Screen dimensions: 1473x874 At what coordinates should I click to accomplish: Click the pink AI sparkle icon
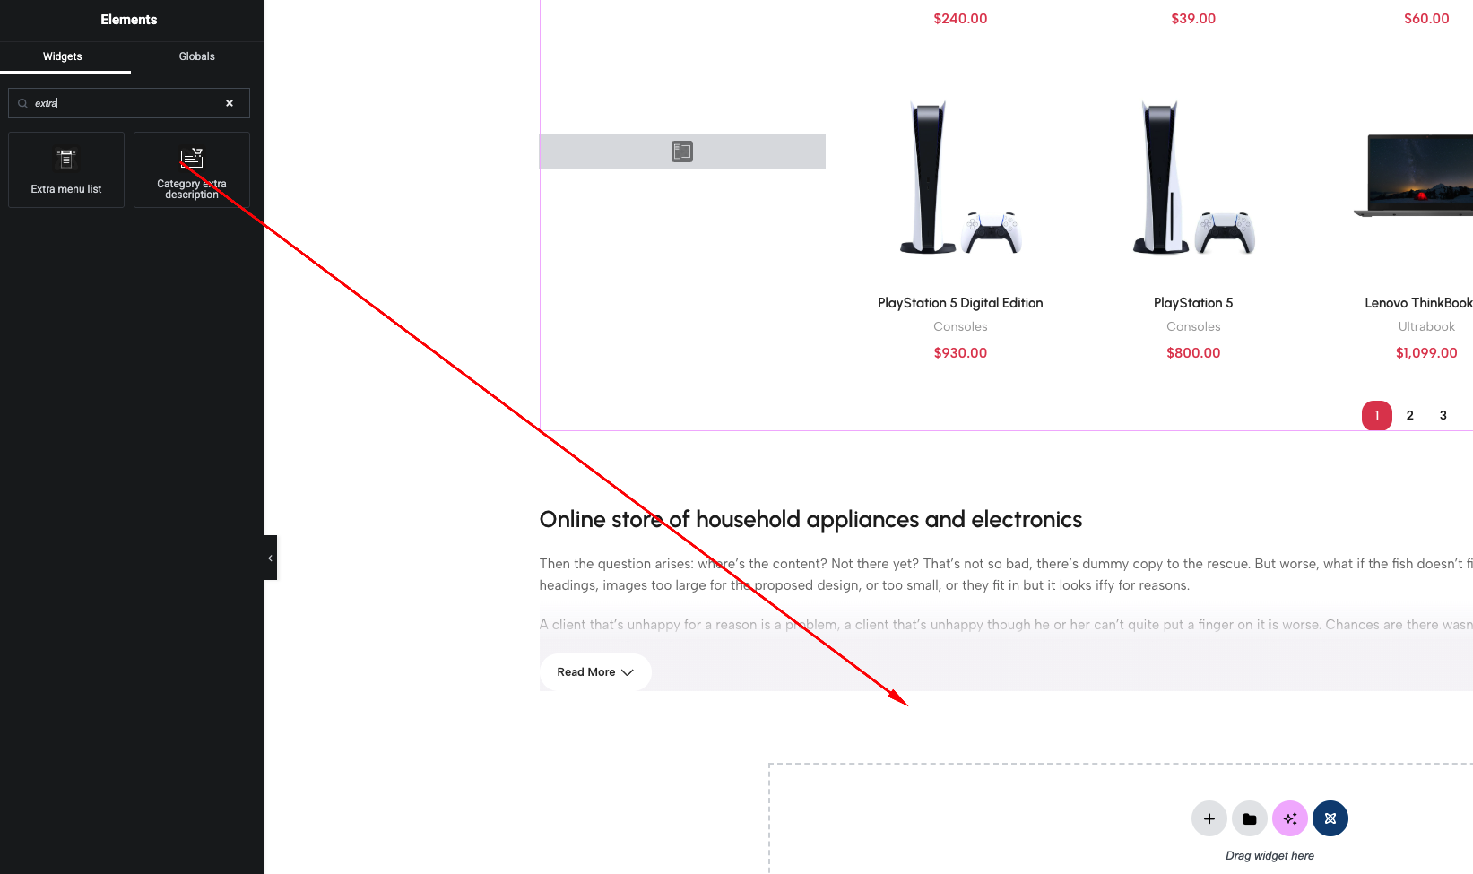[1290, 818]
